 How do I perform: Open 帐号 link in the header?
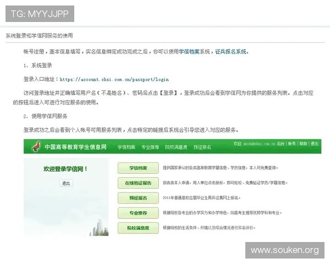coord(292,144)
